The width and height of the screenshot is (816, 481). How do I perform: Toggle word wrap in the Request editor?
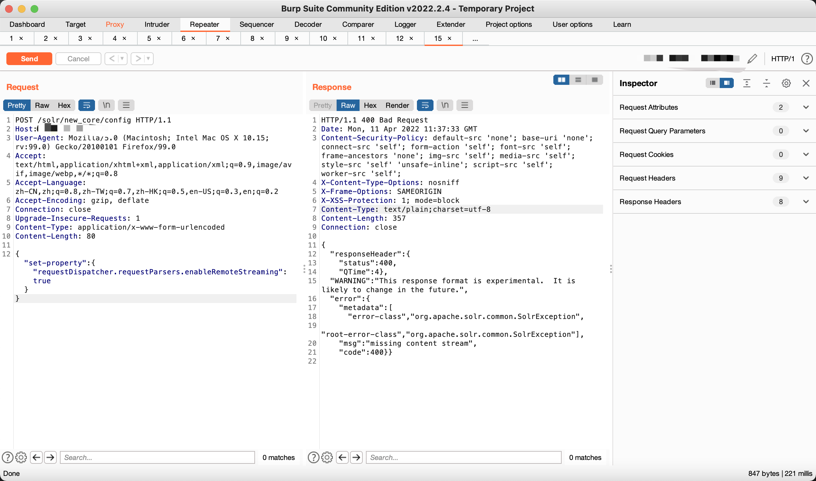pos(86,105)
